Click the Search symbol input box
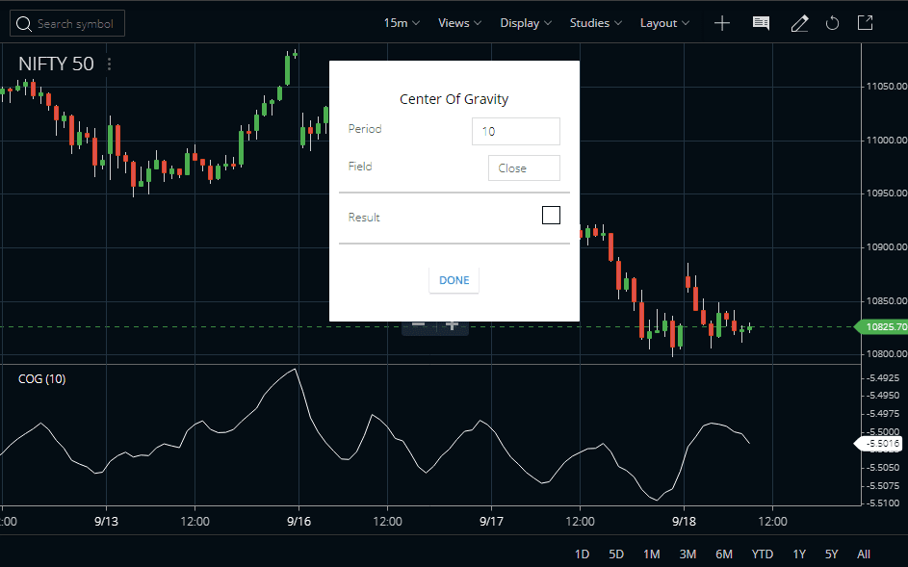This screenshot has height=567, width=908. pos(67,24)
